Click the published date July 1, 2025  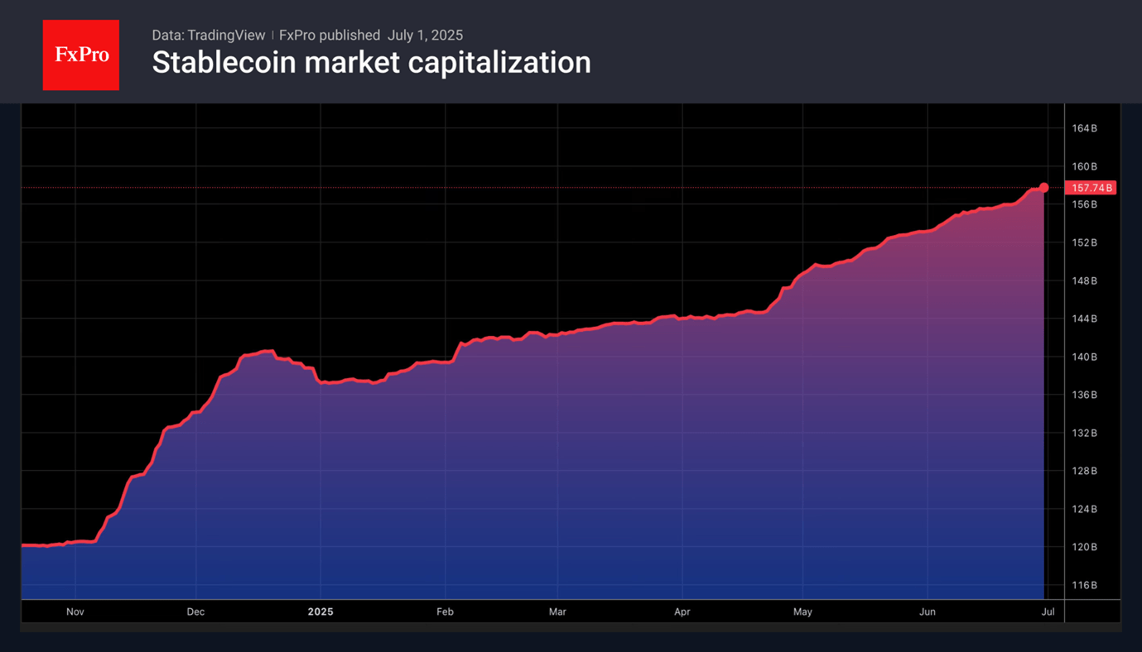pyautogui.click(x=425, y=36)
